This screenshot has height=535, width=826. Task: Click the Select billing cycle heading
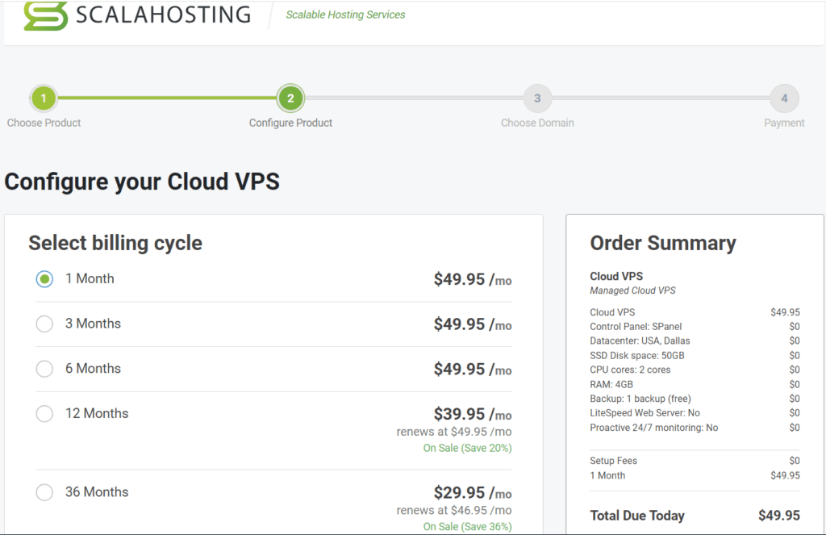pyautogui.click(x=115, y=243)
